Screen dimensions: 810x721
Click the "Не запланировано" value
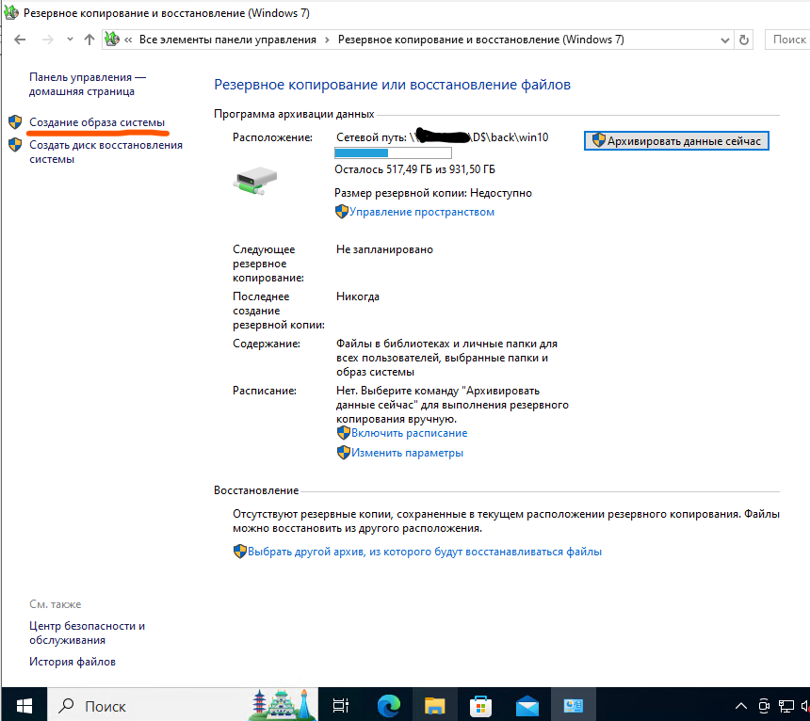[384, 249]
